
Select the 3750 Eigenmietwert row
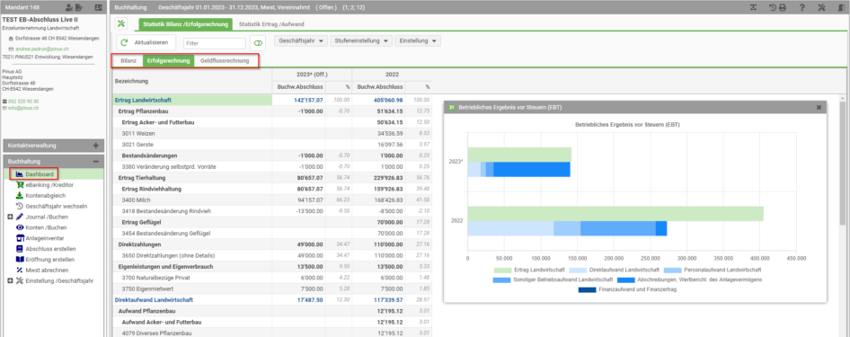pyautogui.click(x=273, y=288)
